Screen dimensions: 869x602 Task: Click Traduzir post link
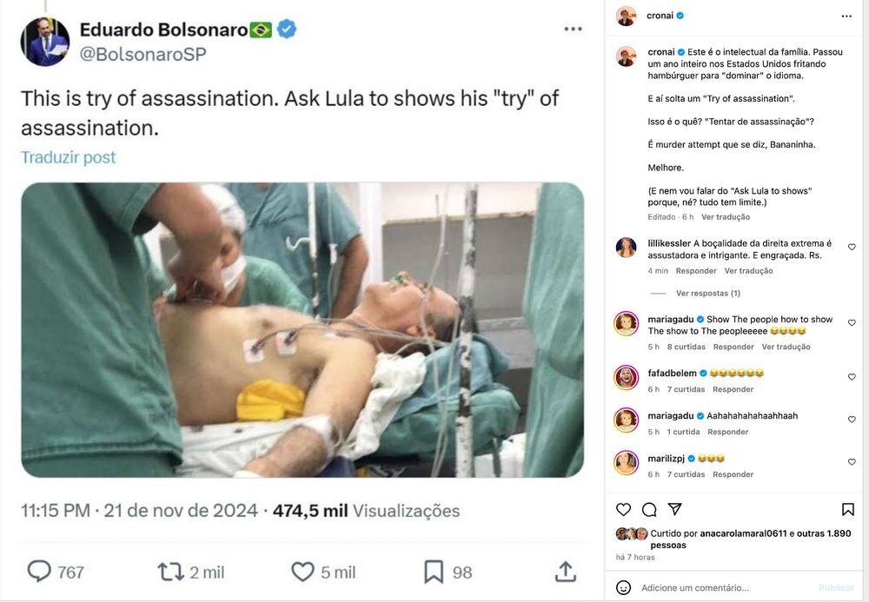click(68, 157)
